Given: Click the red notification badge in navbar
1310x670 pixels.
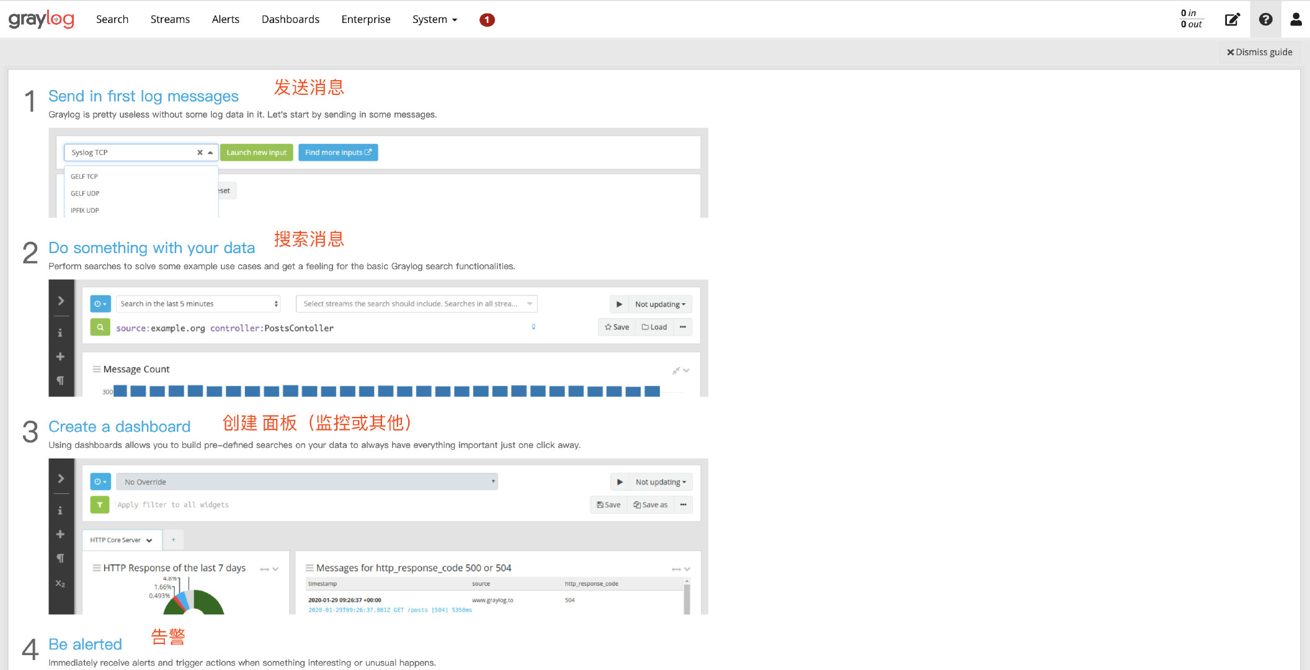Looking at the screenshot, I should coord(487,19).
